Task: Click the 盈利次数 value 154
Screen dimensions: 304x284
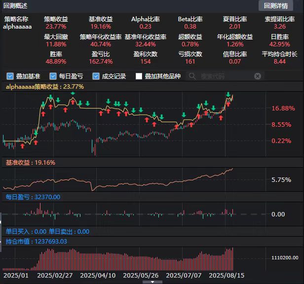Action: [146, 62]
